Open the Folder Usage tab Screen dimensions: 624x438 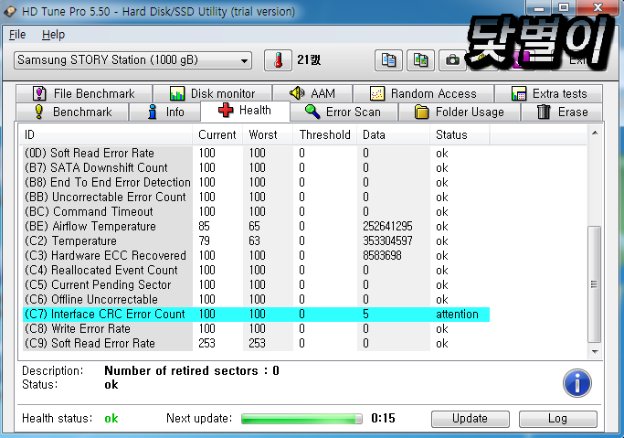(460, 112)
